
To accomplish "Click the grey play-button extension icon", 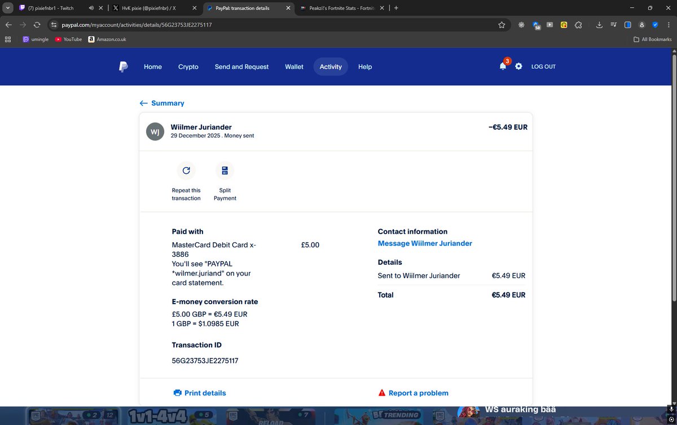I will [549, 25].
